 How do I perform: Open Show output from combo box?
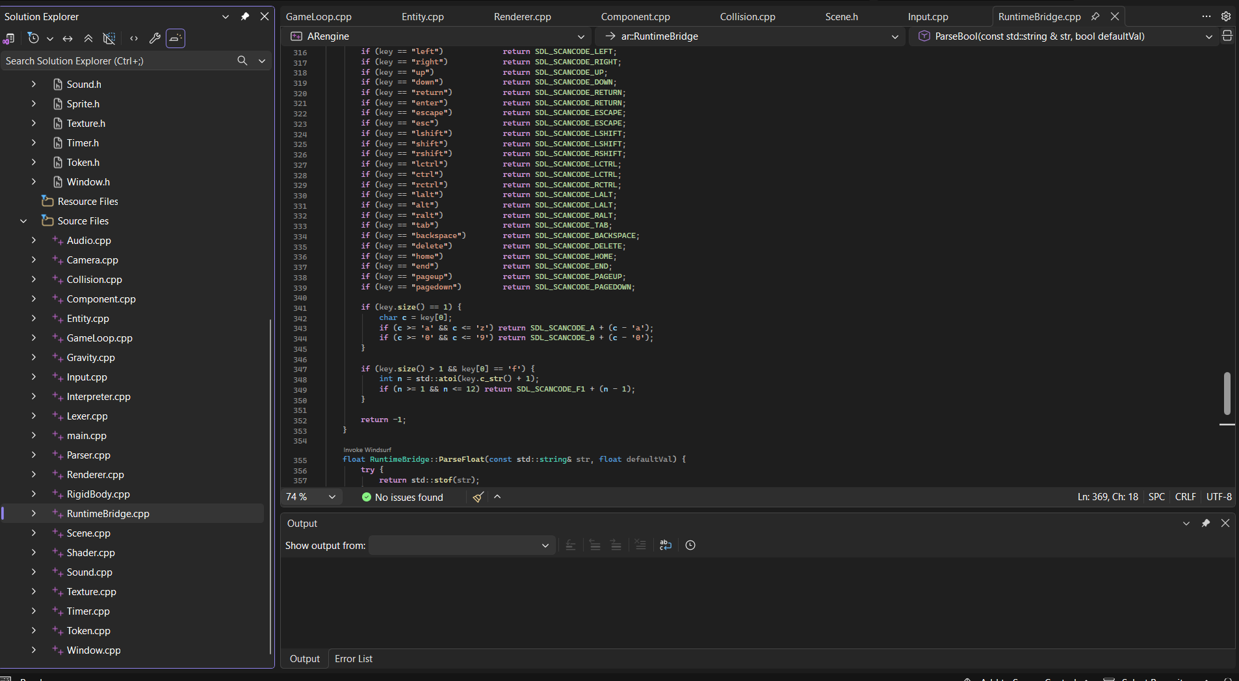(x=462, y=545)
